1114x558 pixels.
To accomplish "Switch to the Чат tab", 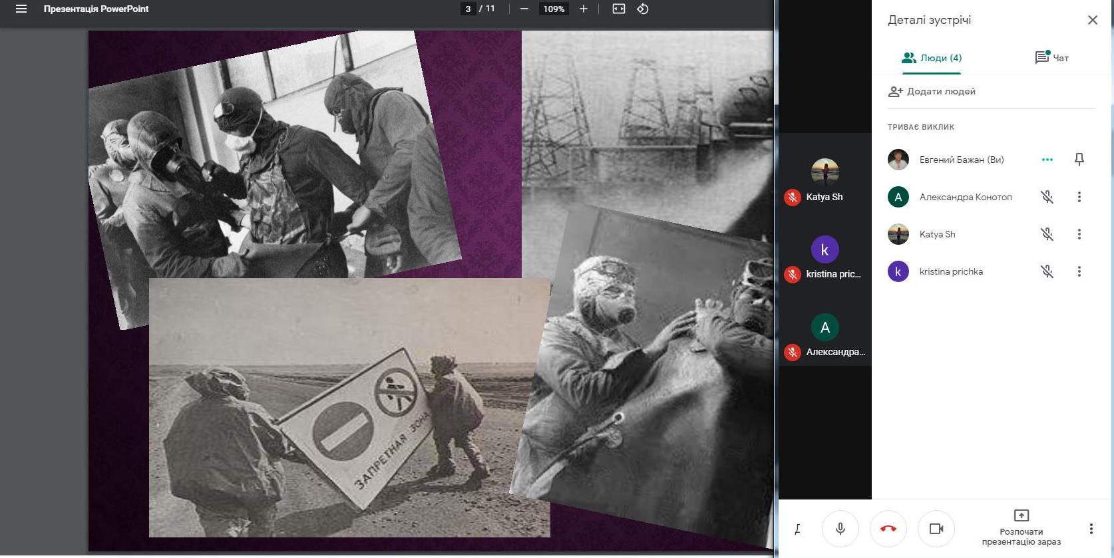I will [1051, 58].
